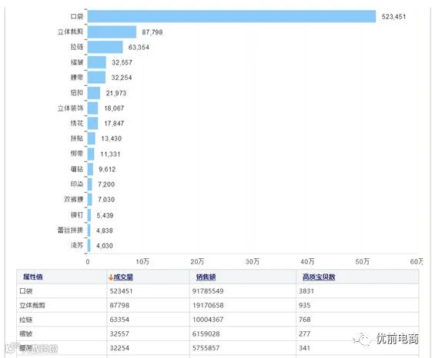The height and width of the screenshot is (358, 432).
Task: Click the 30万 x-axis tick label
Action: coord(253,261)
